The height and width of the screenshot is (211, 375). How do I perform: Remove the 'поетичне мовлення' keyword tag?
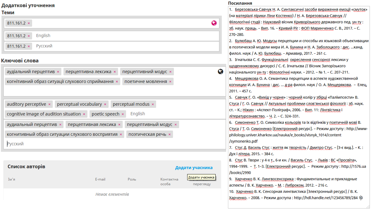pos(170,81)
